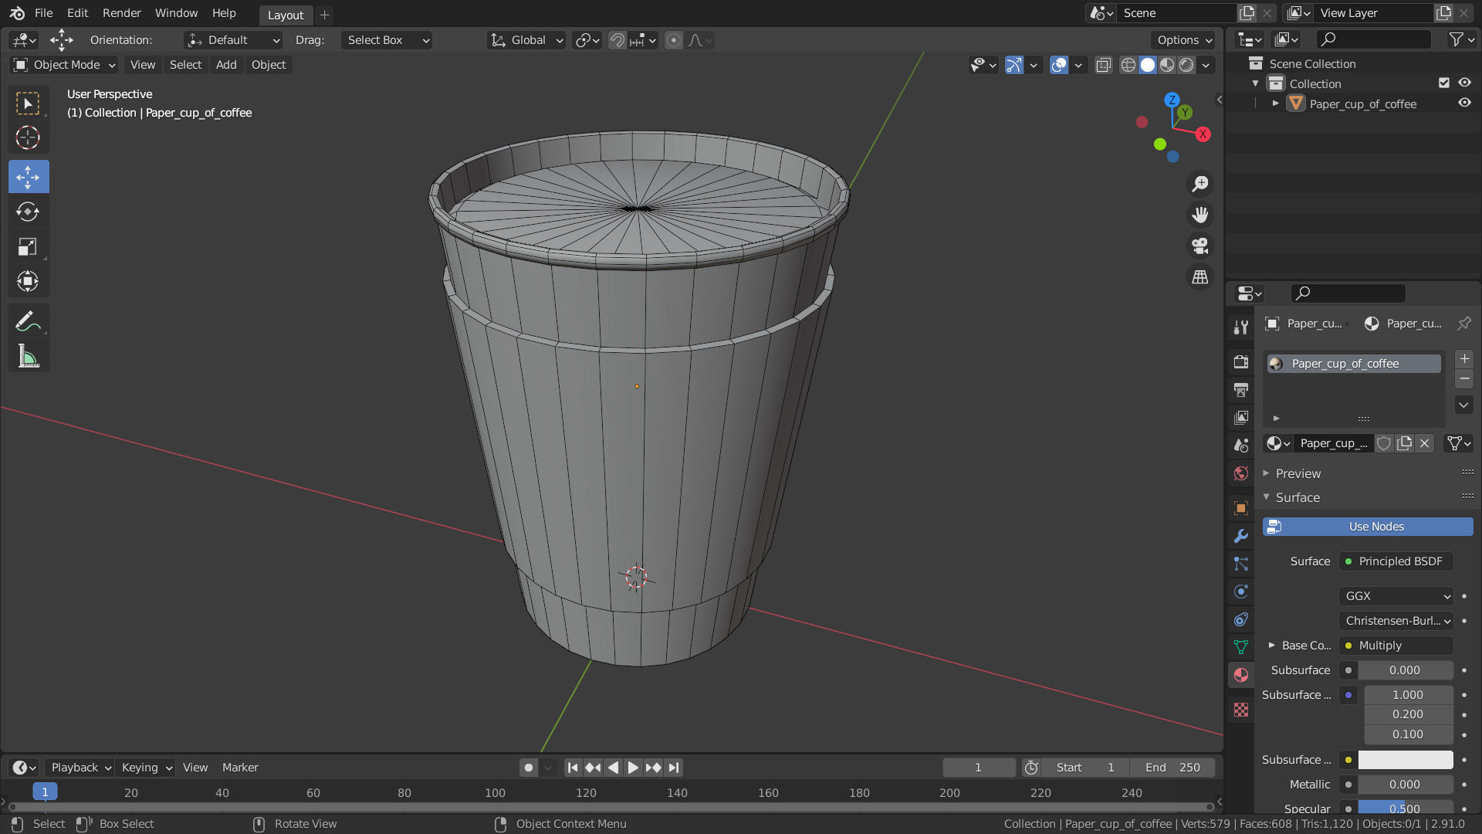This screenshot has height=834, width=1482.
Task: Play the animation forward
Action: point(633,768)
